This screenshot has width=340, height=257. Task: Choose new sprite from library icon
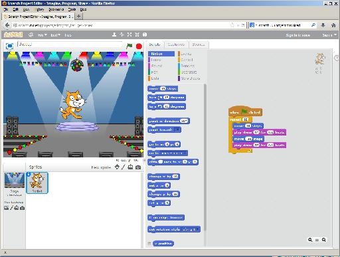pyautogui.click(x=117, y=167)
